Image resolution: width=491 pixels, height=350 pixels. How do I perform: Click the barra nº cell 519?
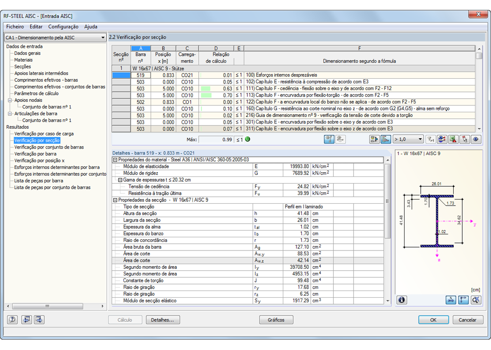coord(141,75)
